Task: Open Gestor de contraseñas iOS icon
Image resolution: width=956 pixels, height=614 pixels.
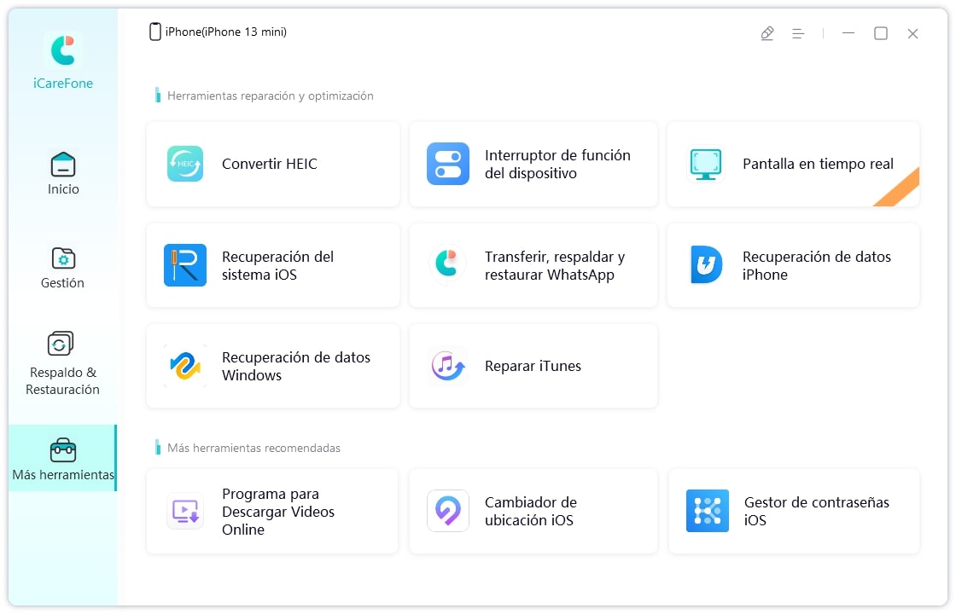Action: (708, 512)
